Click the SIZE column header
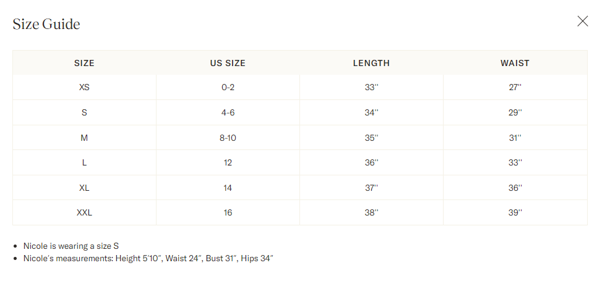This screenshot has width=597, height=289. pyautogui.click(x=84, y=63)
